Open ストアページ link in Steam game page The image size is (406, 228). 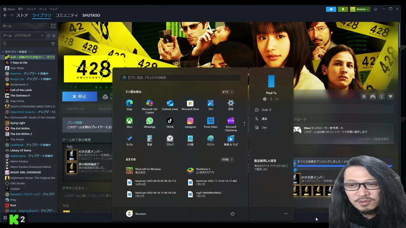click(x=75, y=109)
